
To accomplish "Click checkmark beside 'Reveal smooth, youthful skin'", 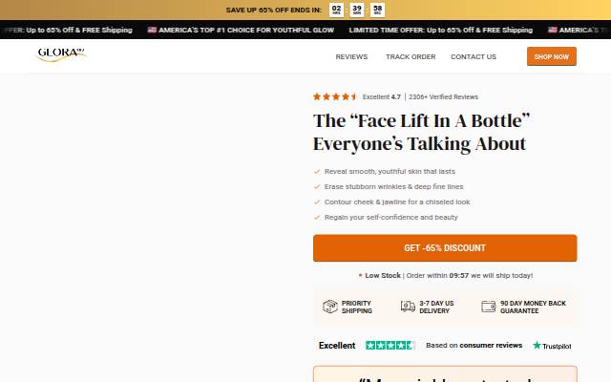I will click(317, 172).
